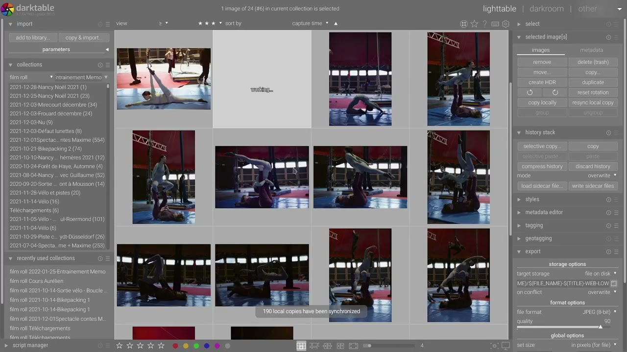Click the compress history button
Screen dimensions: 627x352
[542, 166]
